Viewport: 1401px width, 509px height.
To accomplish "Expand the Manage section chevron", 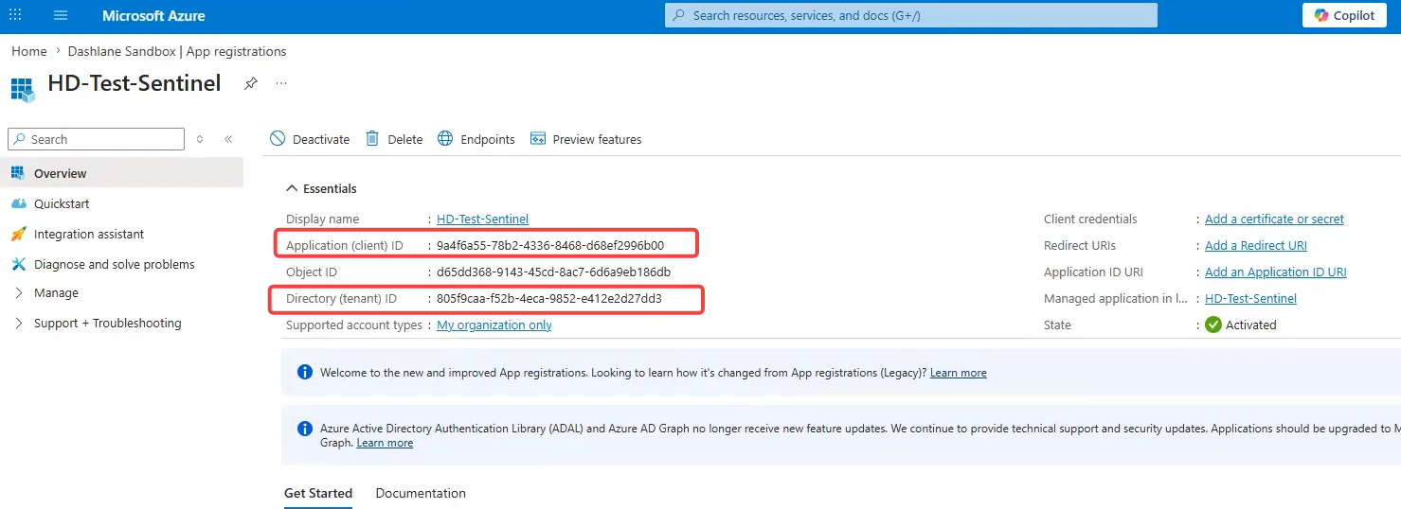I will 19,293.
